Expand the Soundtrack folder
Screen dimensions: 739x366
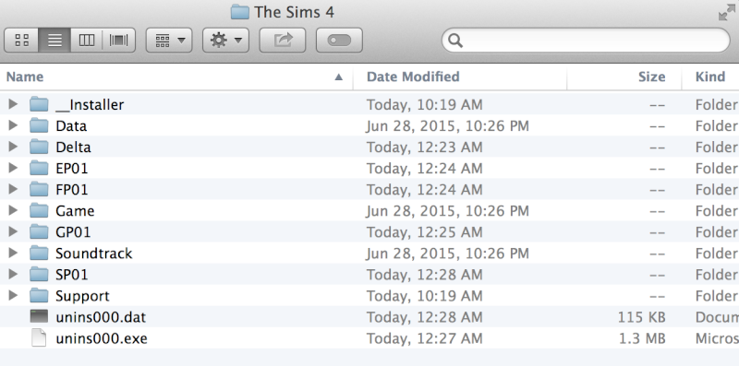point(13,253)
